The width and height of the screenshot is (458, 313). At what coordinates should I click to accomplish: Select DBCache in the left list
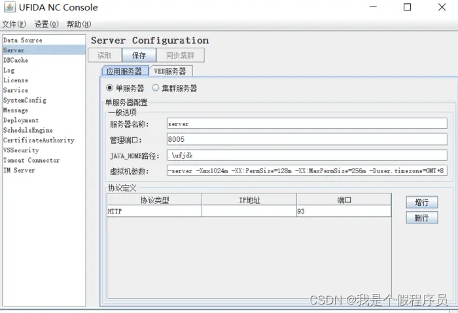44,60
